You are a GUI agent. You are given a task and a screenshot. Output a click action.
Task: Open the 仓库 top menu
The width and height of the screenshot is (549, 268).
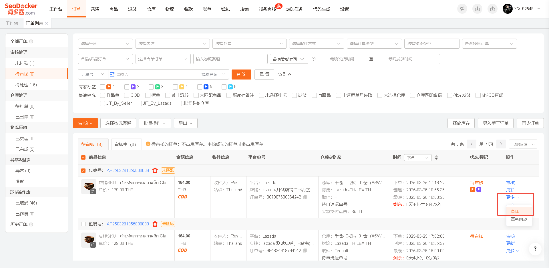151,9
